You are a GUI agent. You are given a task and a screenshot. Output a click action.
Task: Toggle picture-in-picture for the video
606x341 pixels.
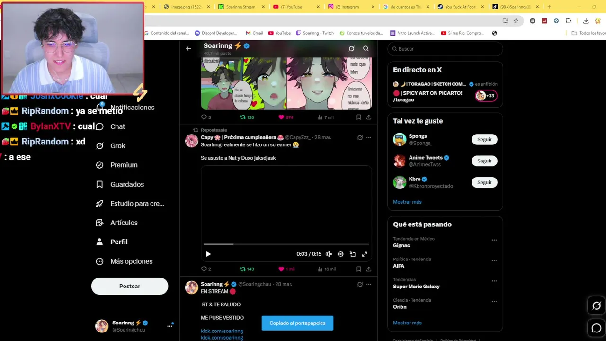353,254
